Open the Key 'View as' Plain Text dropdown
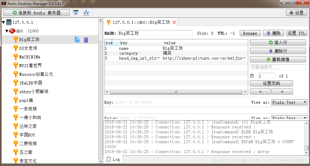Viewport: 310px width, 166px height. pyautogui.click(x=289, y=102)
